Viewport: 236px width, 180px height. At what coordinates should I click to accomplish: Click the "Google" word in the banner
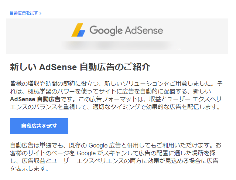coord(106,30)
